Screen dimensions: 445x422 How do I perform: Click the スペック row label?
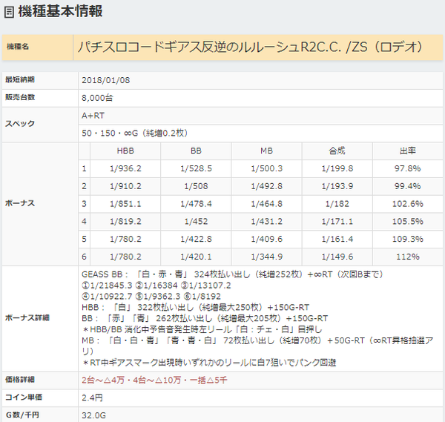click(20, 124)
